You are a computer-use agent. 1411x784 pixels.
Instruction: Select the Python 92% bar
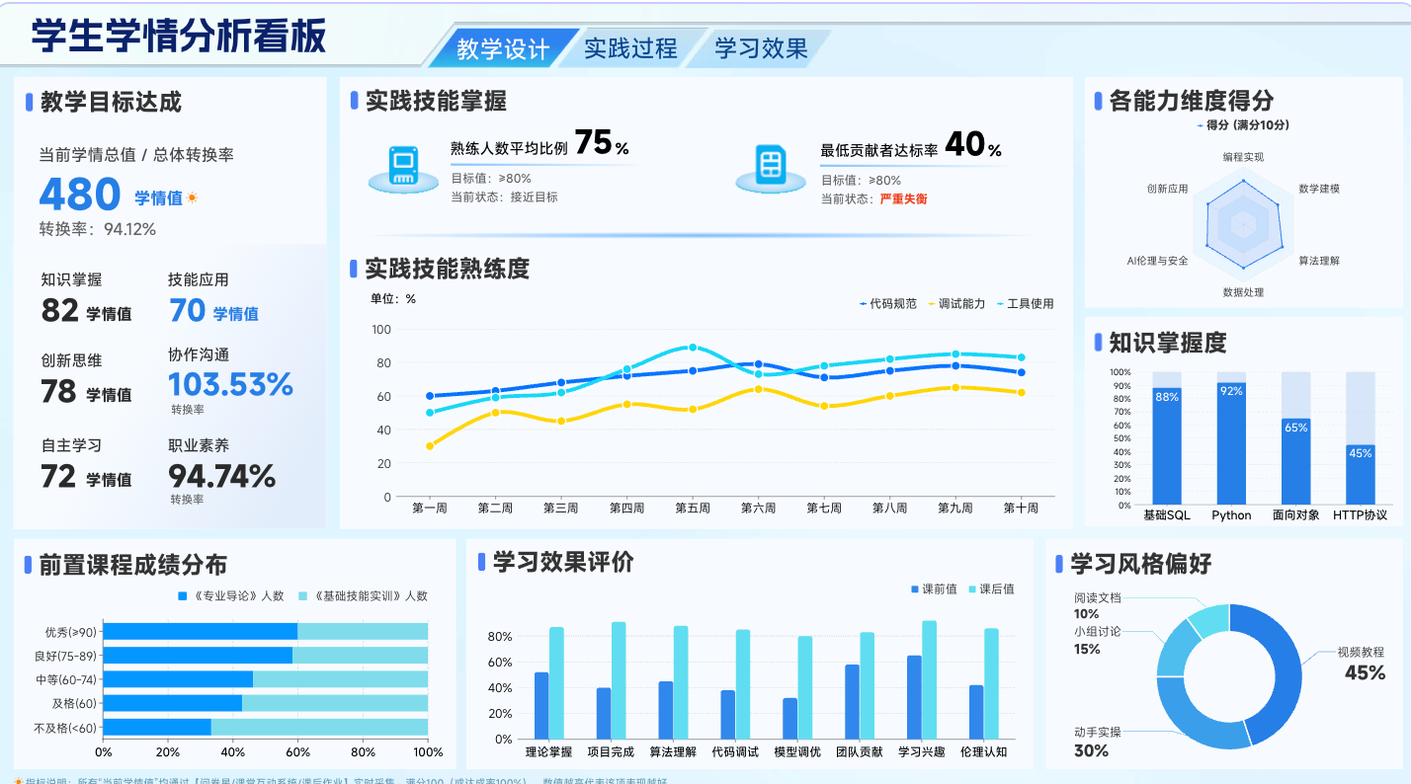(1231, 443)
